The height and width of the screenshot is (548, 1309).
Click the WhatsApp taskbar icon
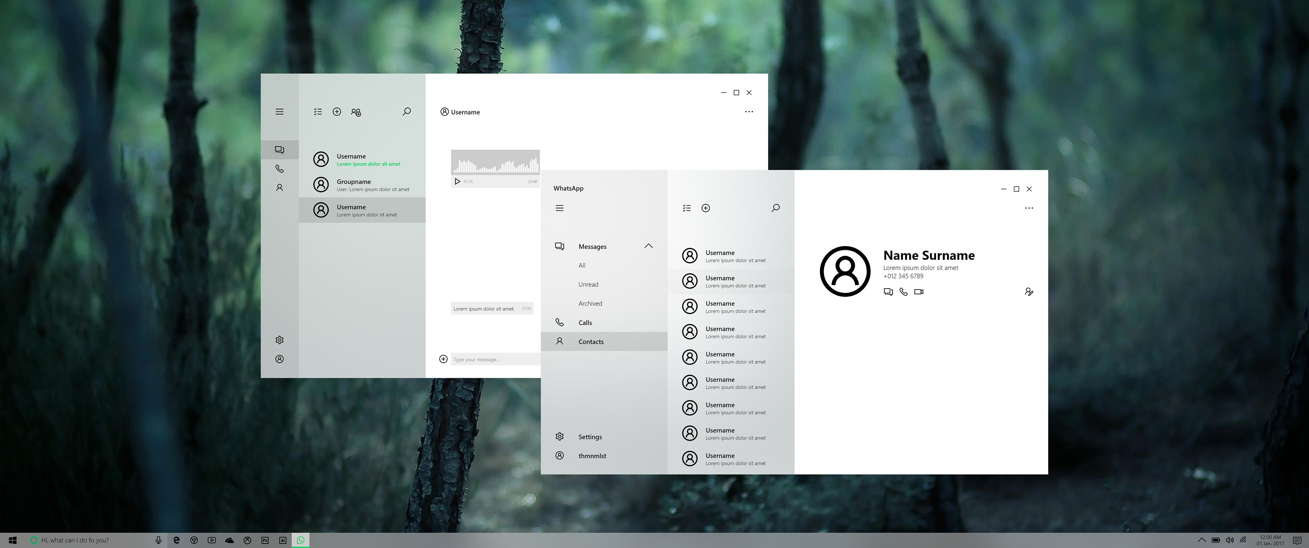pos(300,540)
